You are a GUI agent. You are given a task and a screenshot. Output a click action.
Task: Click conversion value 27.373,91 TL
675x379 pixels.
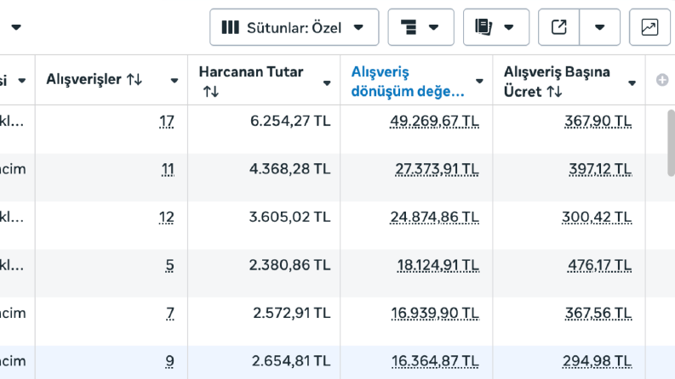click(x=437, y=169)
